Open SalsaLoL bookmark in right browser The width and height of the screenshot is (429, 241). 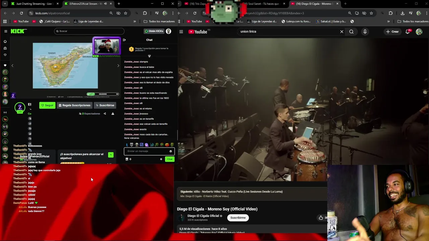(331, 21)
